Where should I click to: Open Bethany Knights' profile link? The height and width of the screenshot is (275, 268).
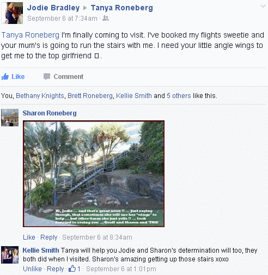tap(40, 96)
